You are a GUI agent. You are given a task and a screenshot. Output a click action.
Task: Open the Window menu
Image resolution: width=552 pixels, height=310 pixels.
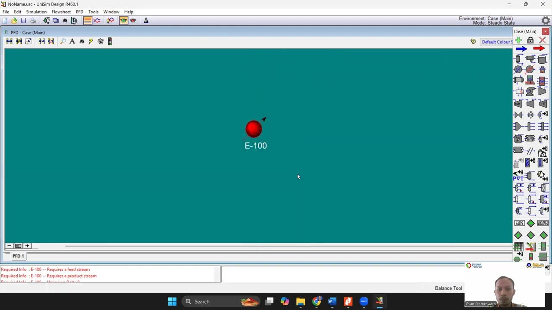111,12
